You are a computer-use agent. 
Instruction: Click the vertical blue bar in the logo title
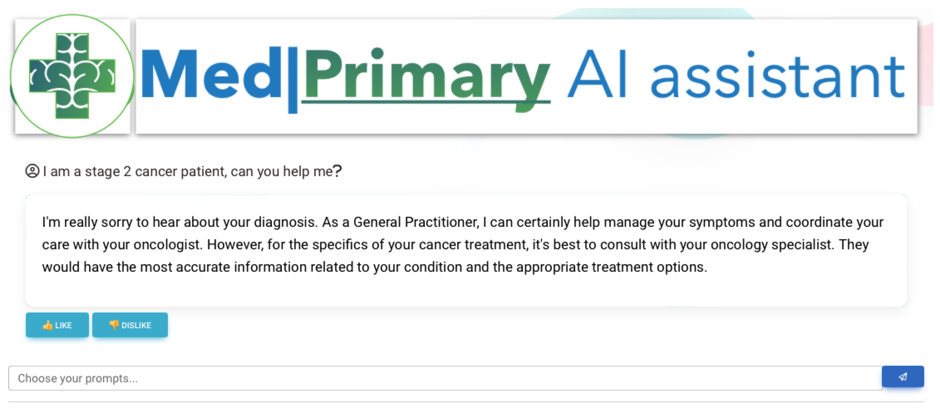(293, 80)
